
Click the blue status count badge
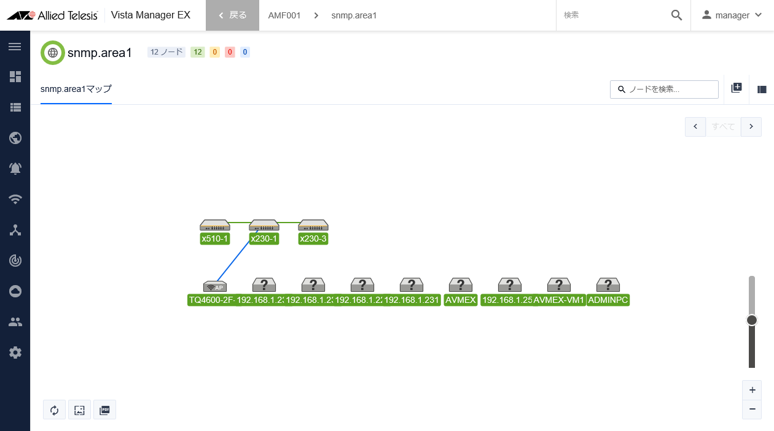click(x=245, y=52)
